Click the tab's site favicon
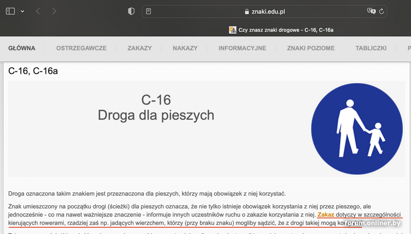The image size is (411, 234). tap(233, 30)
